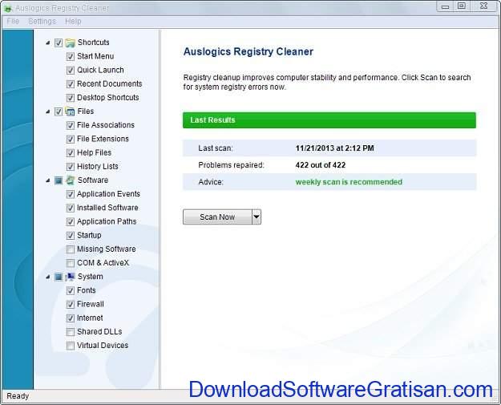Uncheck the Internet checkbox
This screenshot has height=405, width=501.
point(71,318)
